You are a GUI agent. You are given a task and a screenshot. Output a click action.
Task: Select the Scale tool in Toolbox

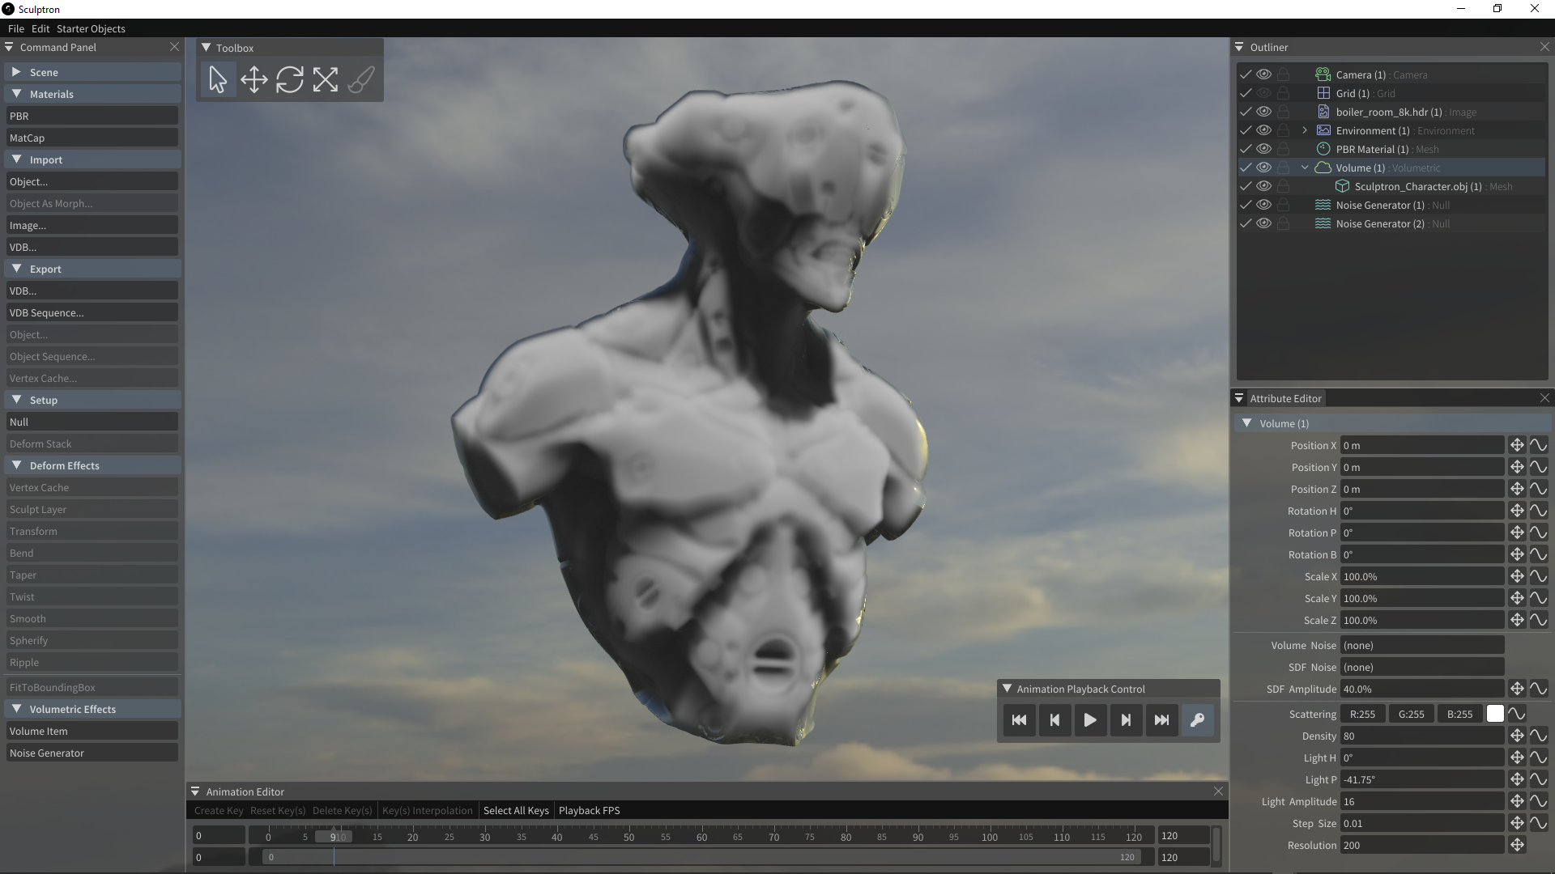(x=325, y=79)
